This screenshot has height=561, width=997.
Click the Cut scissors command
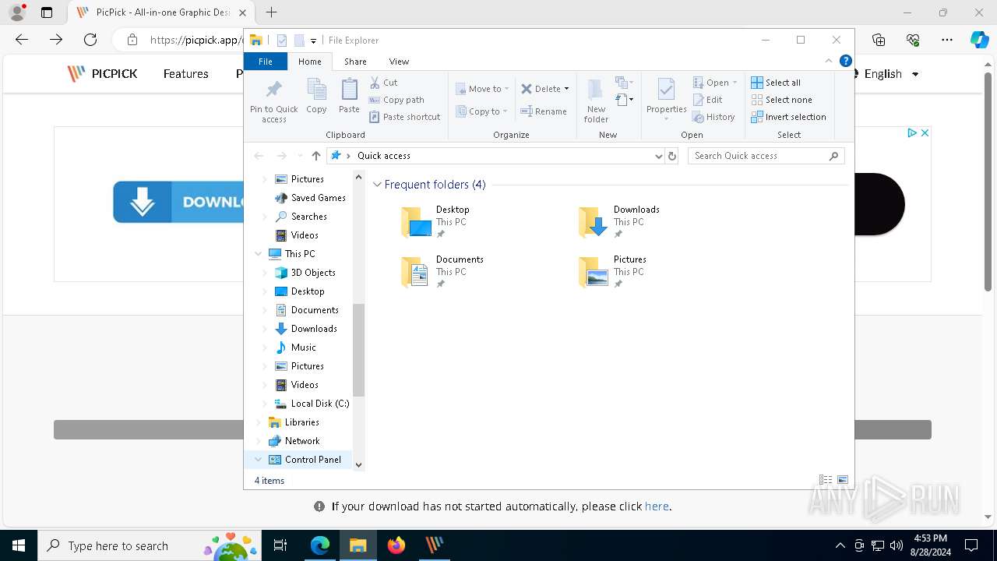(383, 83)
